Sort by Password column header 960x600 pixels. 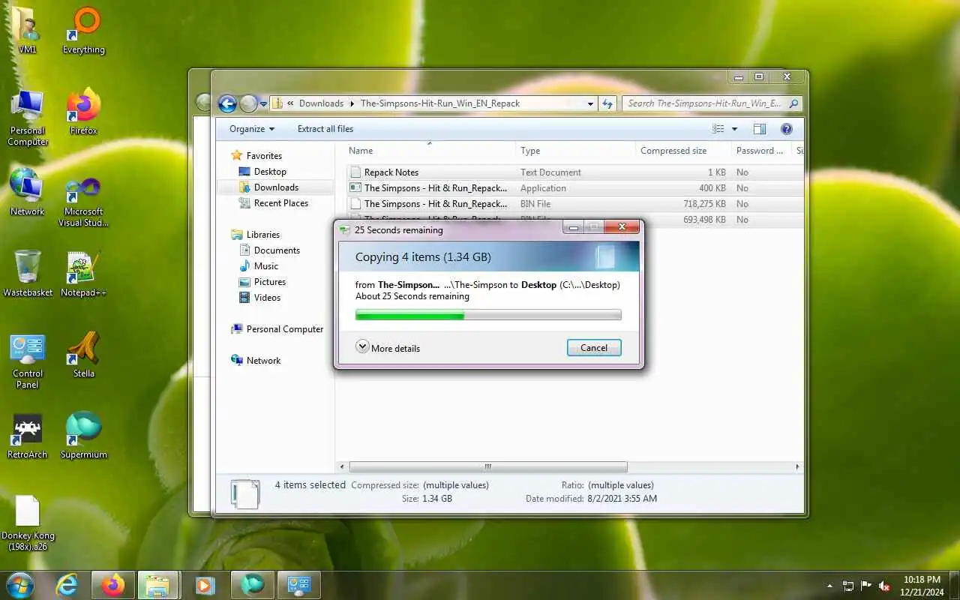[760, 151]
